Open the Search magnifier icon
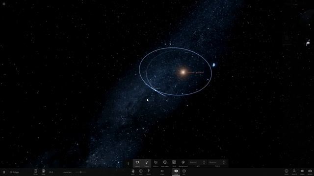The width and height of the screenshot is (314, 176). point(294,172)
